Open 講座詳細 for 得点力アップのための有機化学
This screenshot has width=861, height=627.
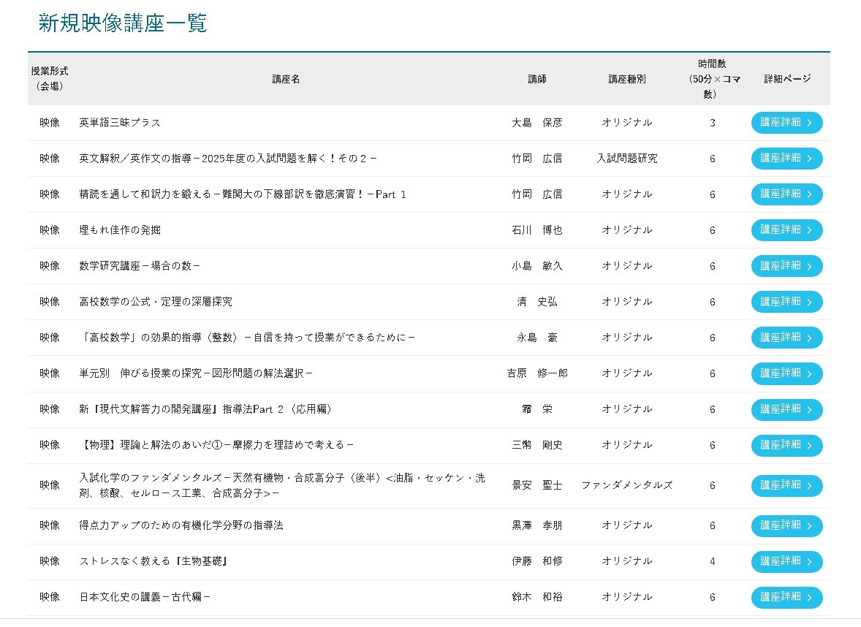(786, 525)
